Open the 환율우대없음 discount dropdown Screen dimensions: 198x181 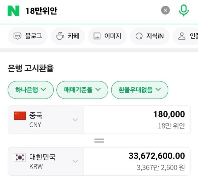140,90
